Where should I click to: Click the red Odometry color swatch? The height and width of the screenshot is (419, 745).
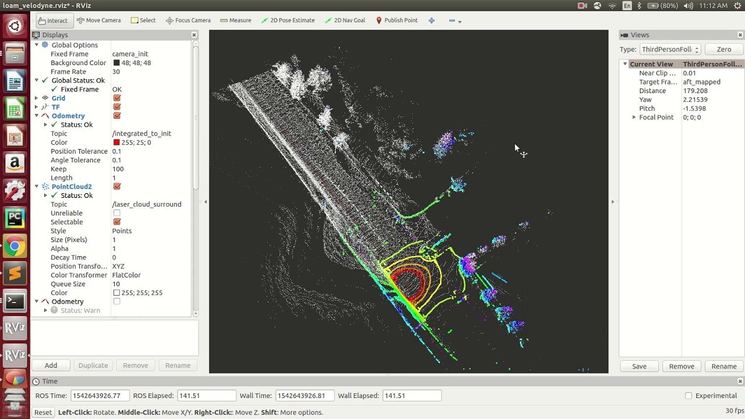(x=116, y=143)
